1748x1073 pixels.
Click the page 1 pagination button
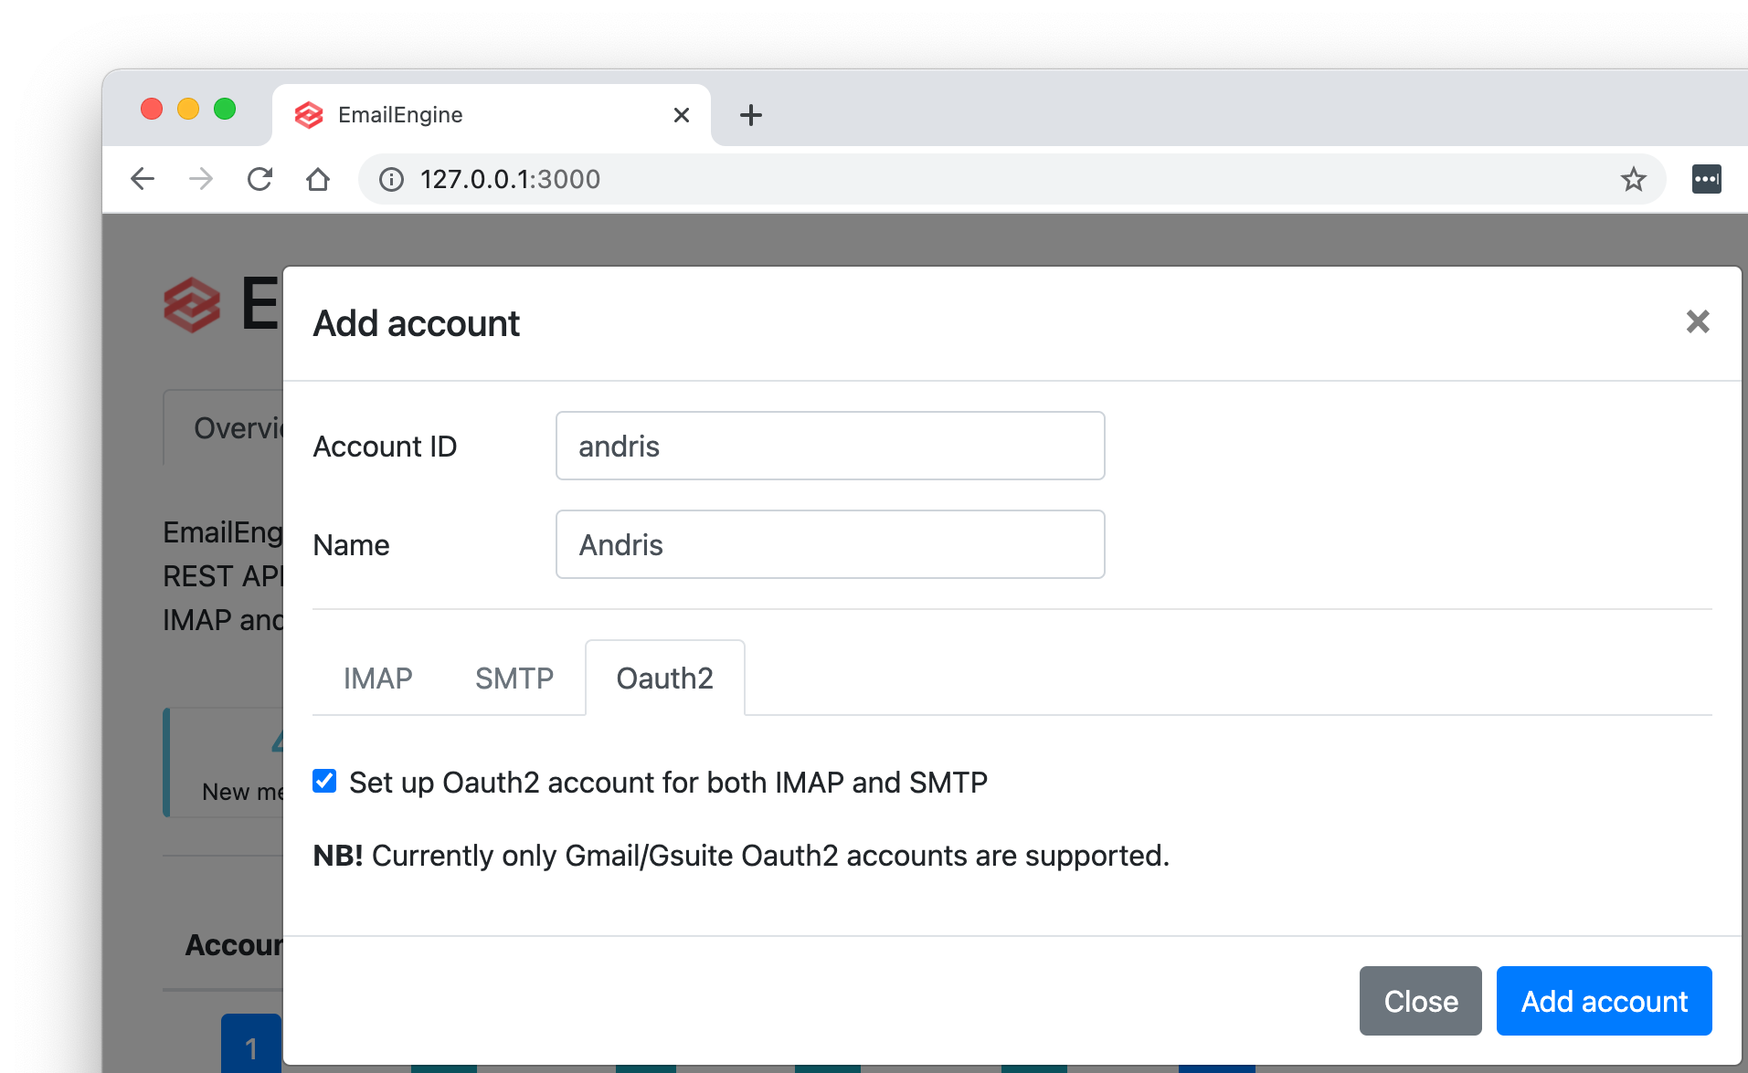(x=251, y=1046)
